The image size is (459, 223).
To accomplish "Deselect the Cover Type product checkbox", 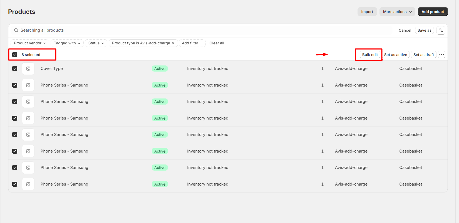I will tap(15, 69).
